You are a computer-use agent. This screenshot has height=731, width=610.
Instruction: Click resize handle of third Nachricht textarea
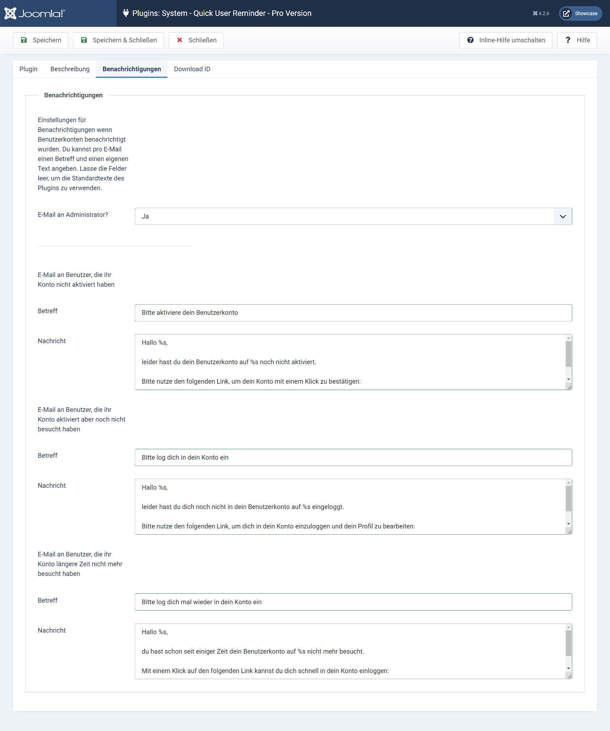click(x=569, y=676)
